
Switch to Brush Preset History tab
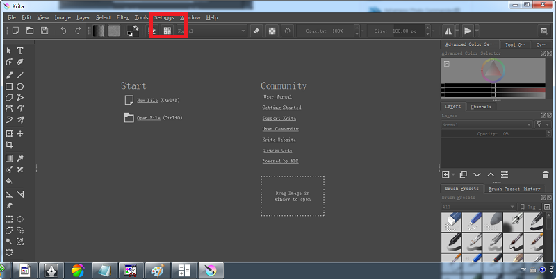(x=514, y=189)
